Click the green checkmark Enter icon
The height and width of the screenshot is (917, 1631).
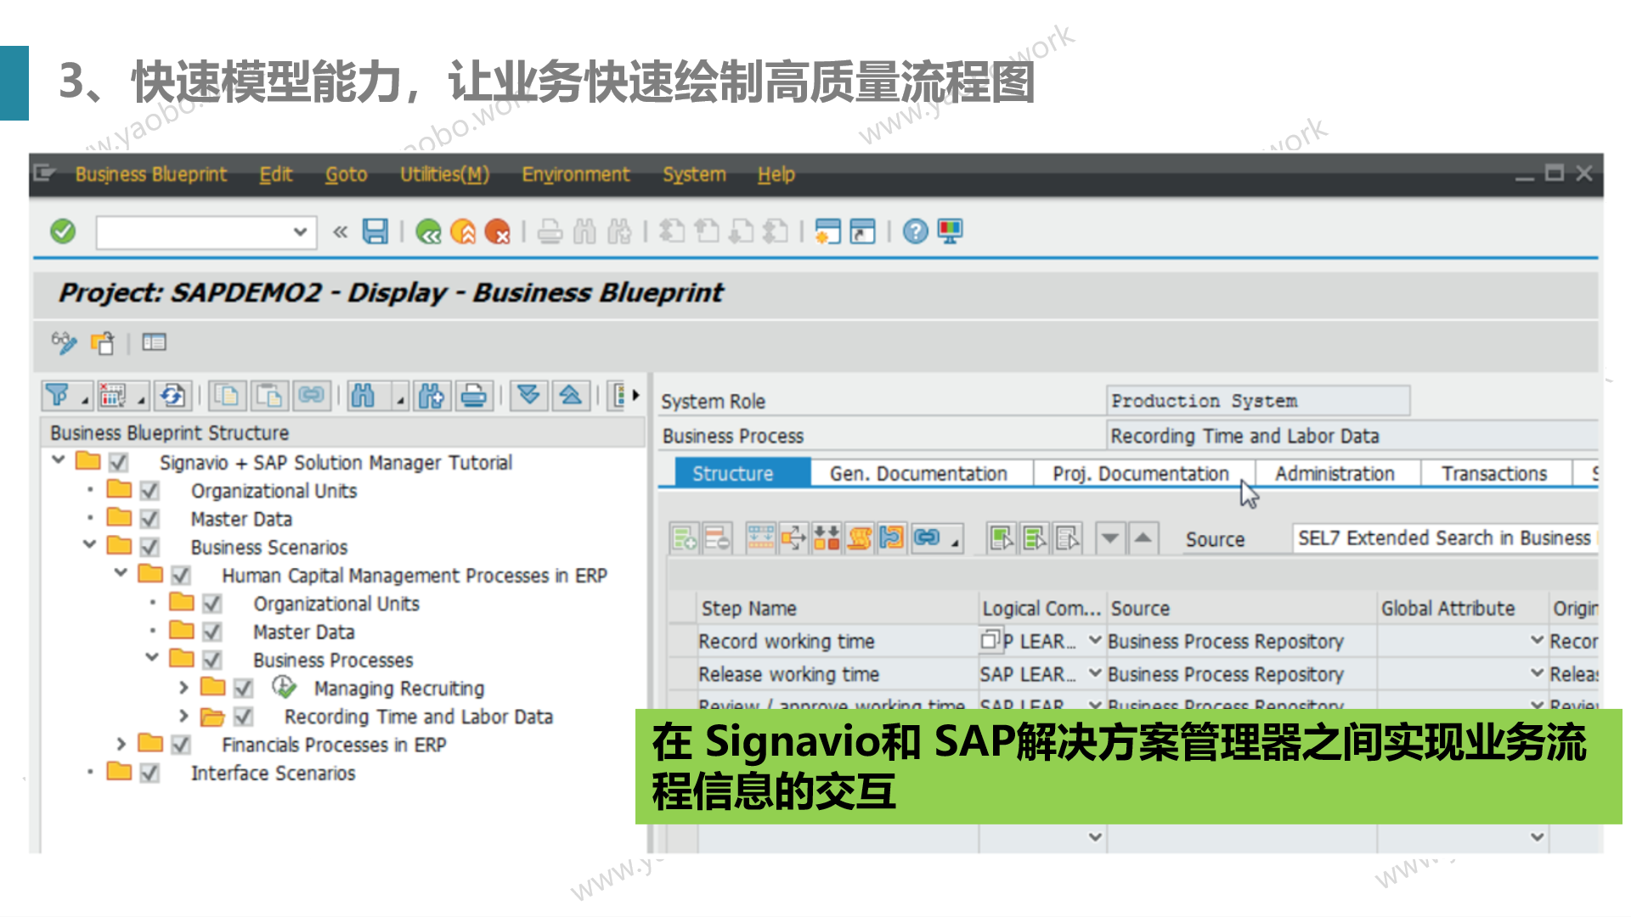pyautogui.click(x=63, y=231)
